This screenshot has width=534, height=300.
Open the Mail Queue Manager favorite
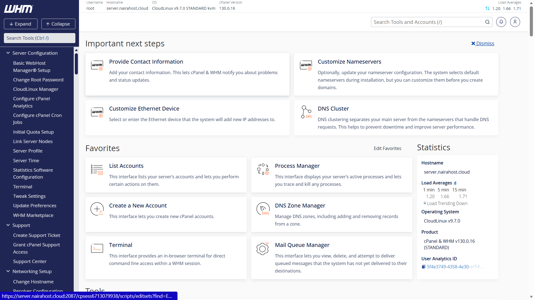click(x=302, y=245)
